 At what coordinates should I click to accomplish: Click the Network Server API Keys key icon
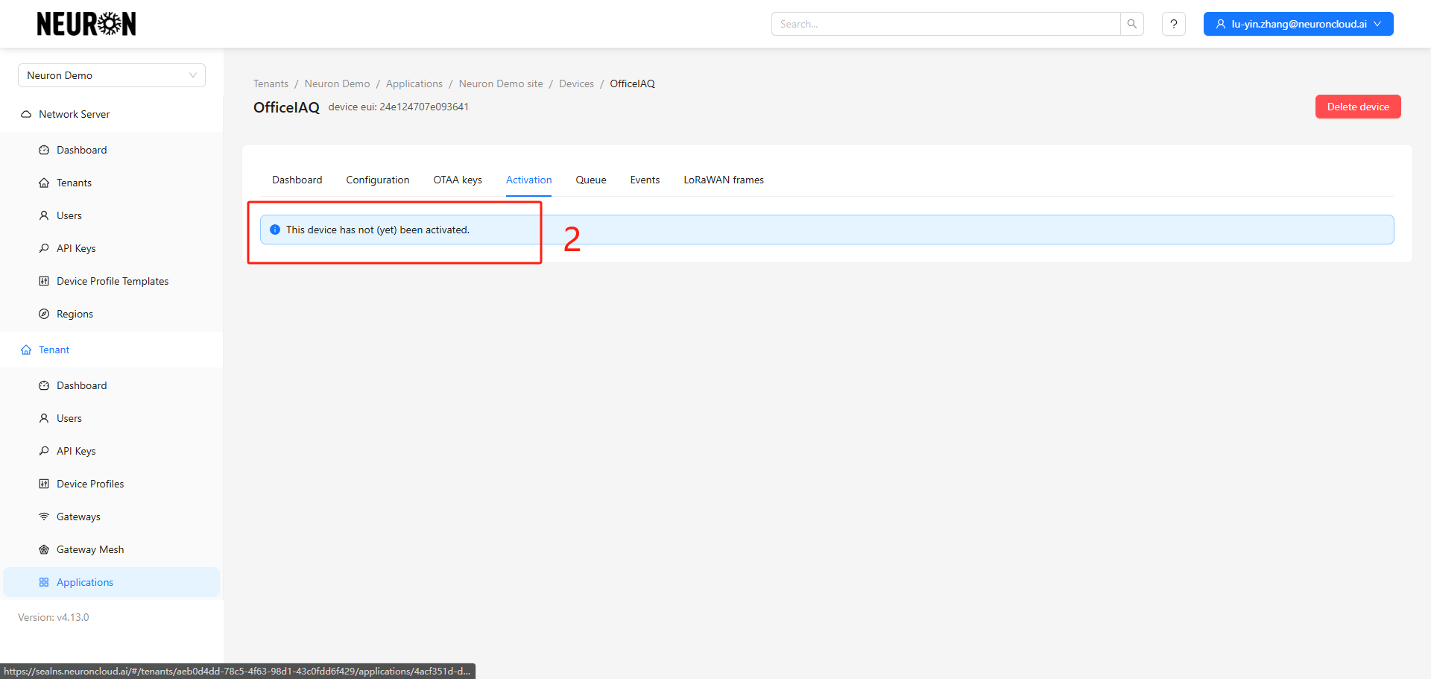(x=44, y=248)
